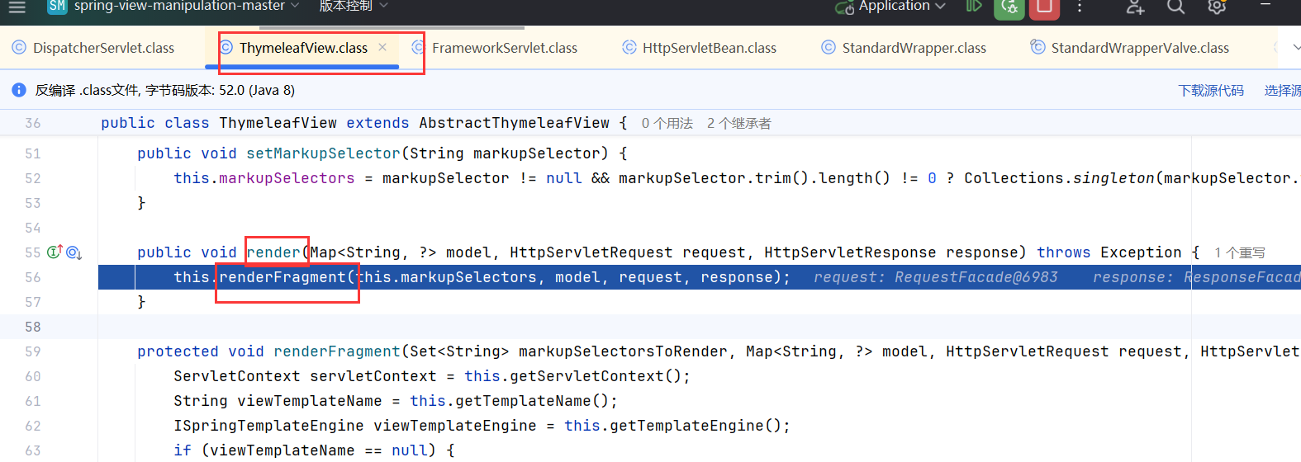Open the more actions vertical dots
This screenshot has height=462, width=1301.
(x=1080, y=7)
